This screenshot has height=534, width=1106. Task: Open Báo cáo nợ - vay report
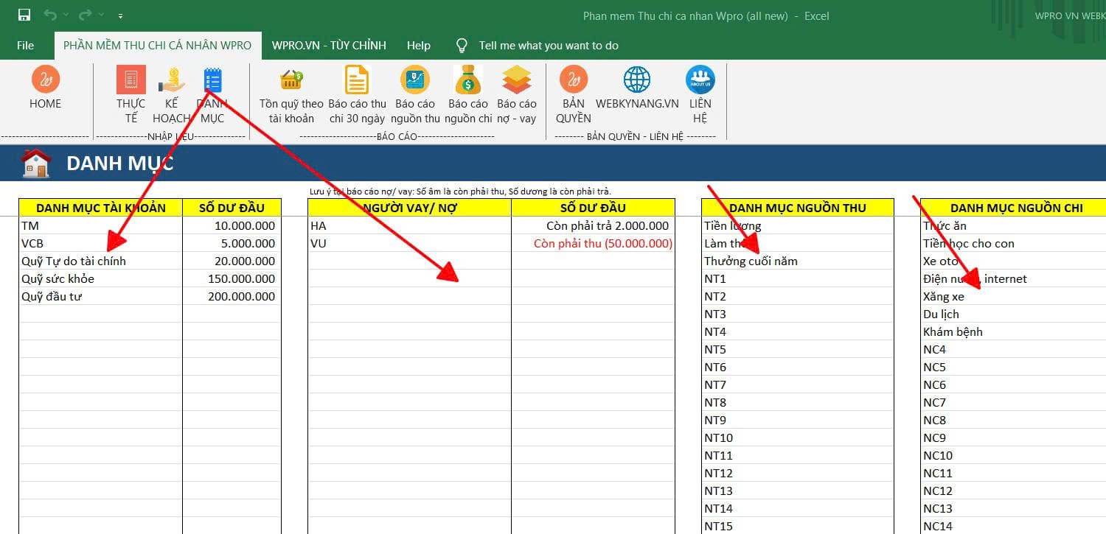point(516,80)
